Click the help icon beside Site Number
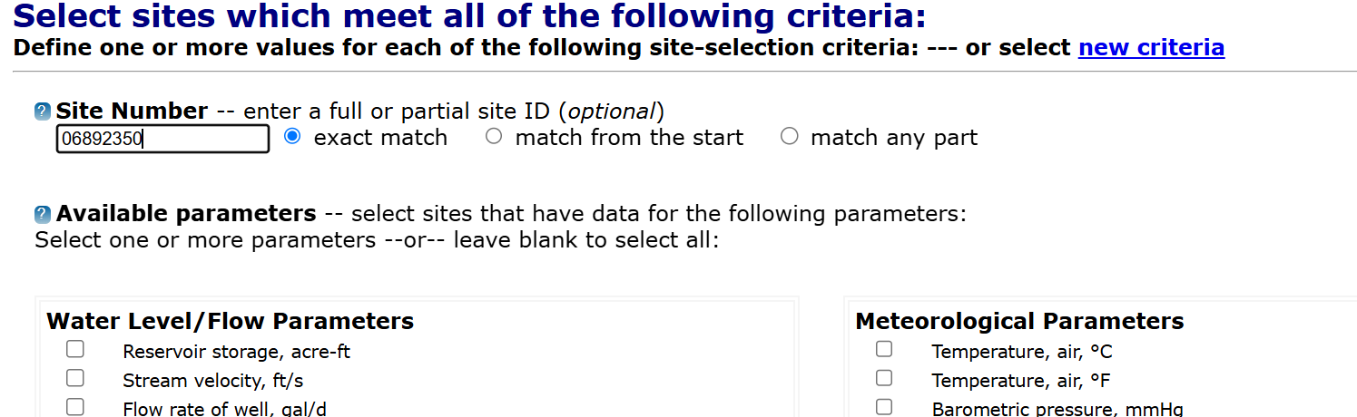The width and height of the screenshot is (1357, 417). coord(43,112)
